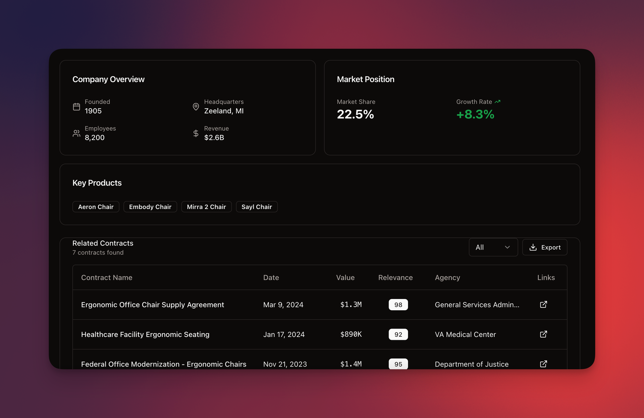
Task: Click the Contract Name column header
Action: (x=107, y=277)
